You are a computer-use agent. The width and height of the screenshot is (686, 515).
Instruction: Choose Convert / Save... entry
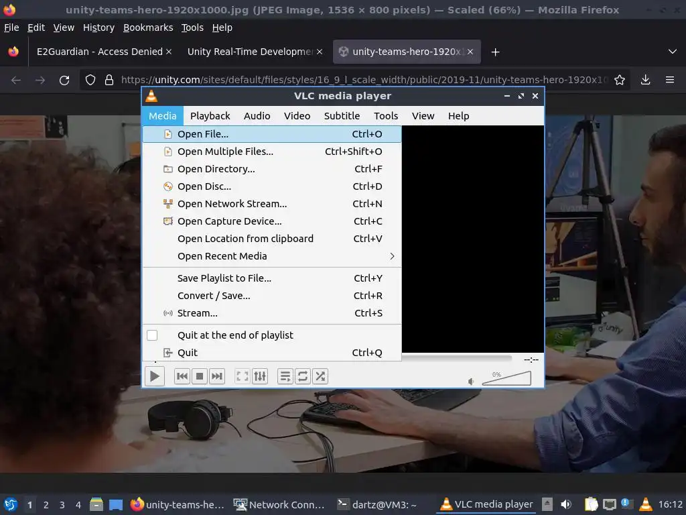[x=272, y=296]
